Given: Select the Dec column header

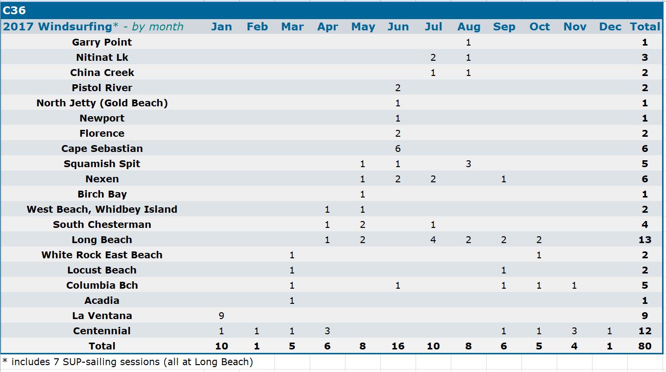Looking at the screenshot, I should [610, 26].
